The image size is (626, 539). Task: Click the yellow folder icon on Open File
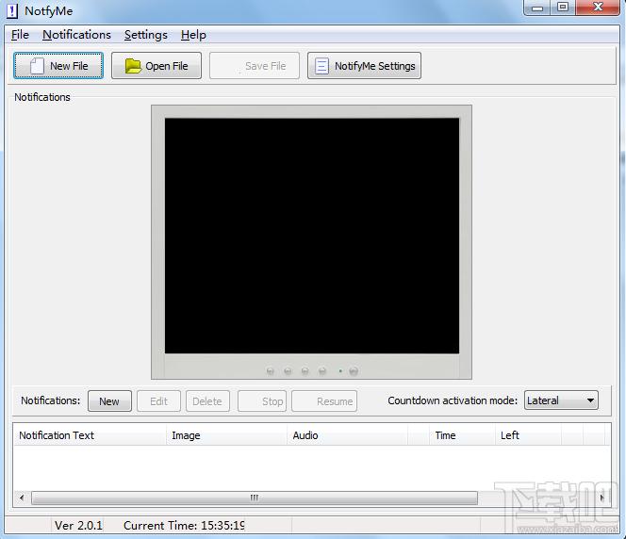click(x=133, y=66)
